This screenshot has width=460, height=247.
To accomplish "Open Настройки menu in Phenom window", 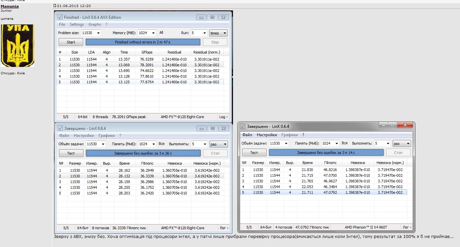I will 267,135.
